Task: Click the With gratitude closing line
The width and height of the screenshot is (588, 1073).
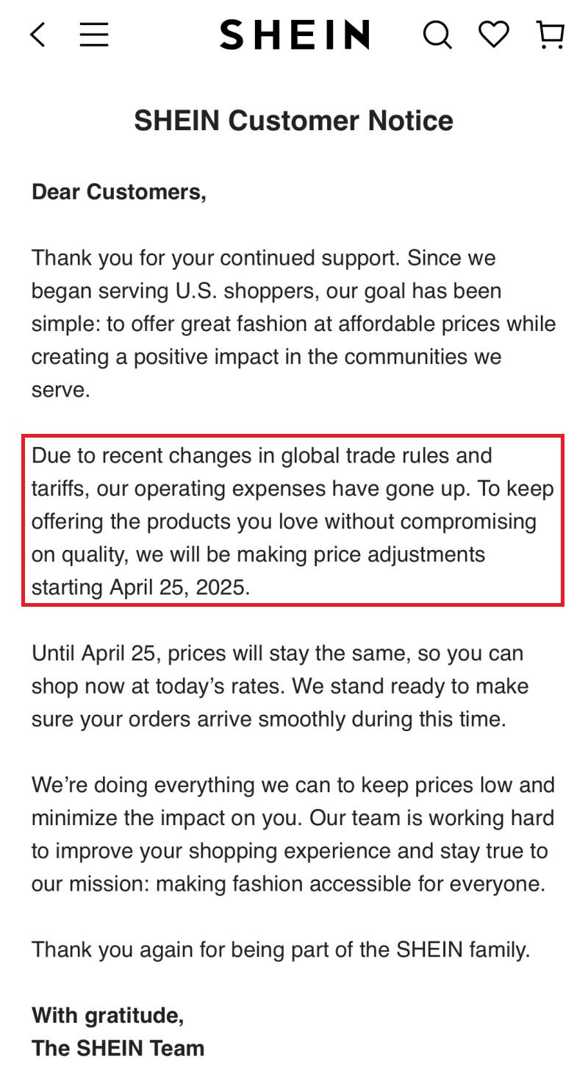Action: pos(108,1016)
